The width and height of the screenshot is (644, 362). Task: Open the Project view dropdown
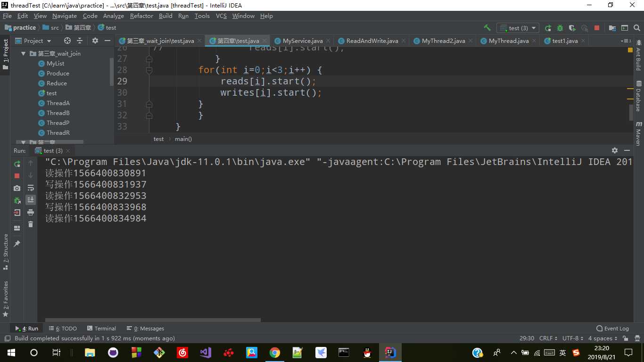33,41
